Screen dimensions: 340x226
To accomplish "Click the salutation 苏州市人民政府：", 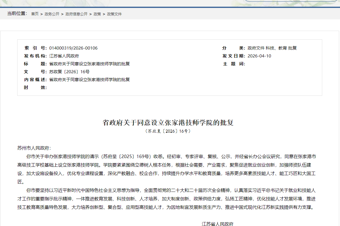I will click(34, 148).
